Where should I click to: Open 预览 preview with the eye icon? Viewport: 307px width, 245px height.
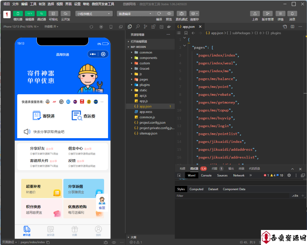169,14
